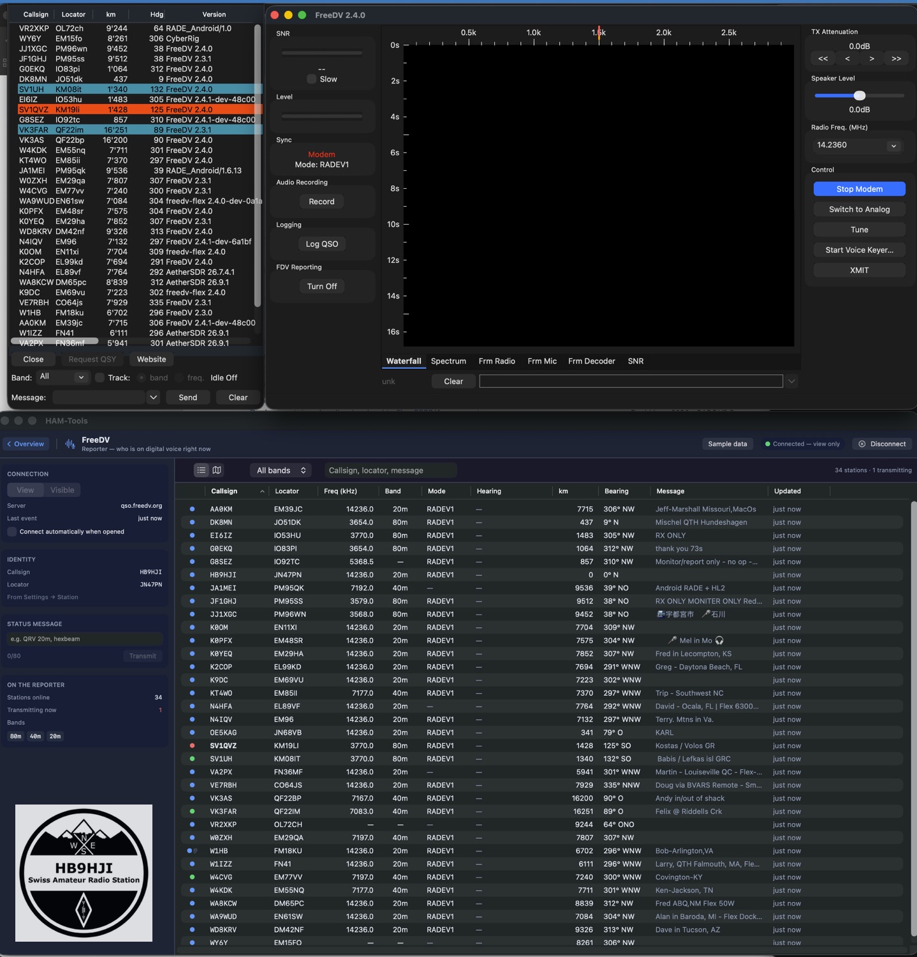This screenshot has height=957, width=917.
Task: Click Disconnect in HAM-Tools
Action: (882, 444)
